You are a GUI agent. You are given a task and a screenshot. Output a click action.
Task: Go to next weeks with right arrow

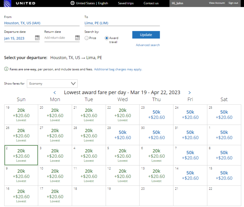[x=189, y=93]
